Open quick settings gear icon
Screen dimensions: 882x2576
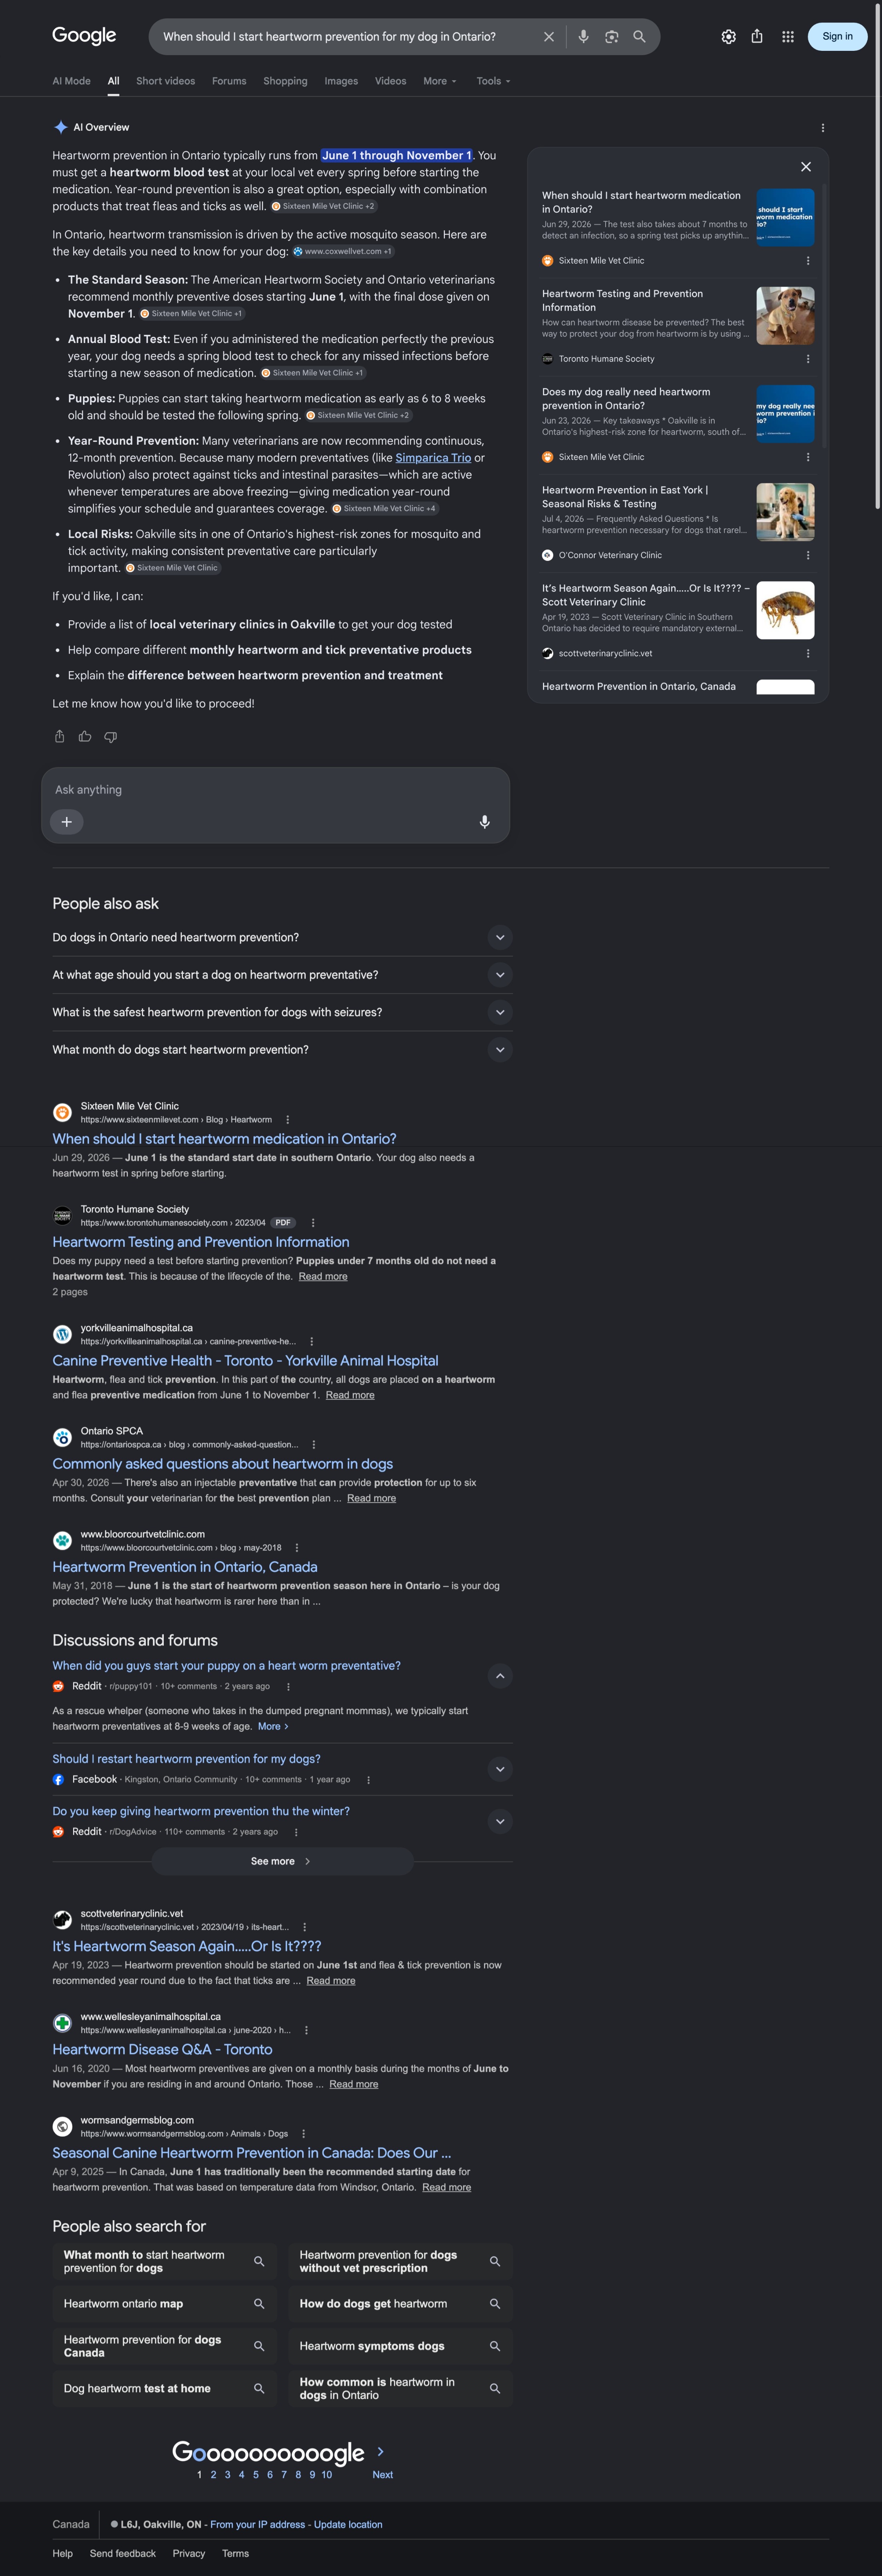[729, 37]
